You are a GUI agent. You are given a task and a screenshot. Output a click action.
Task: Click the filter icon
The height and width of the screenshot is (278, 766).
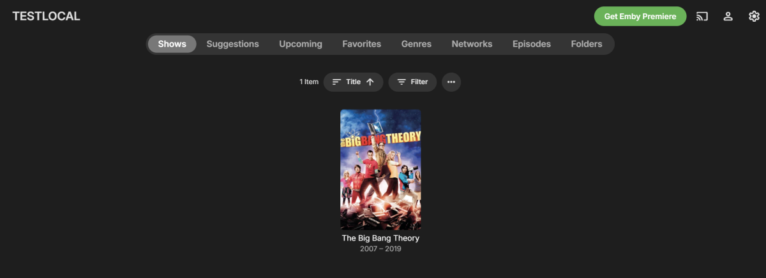[402, 82]
